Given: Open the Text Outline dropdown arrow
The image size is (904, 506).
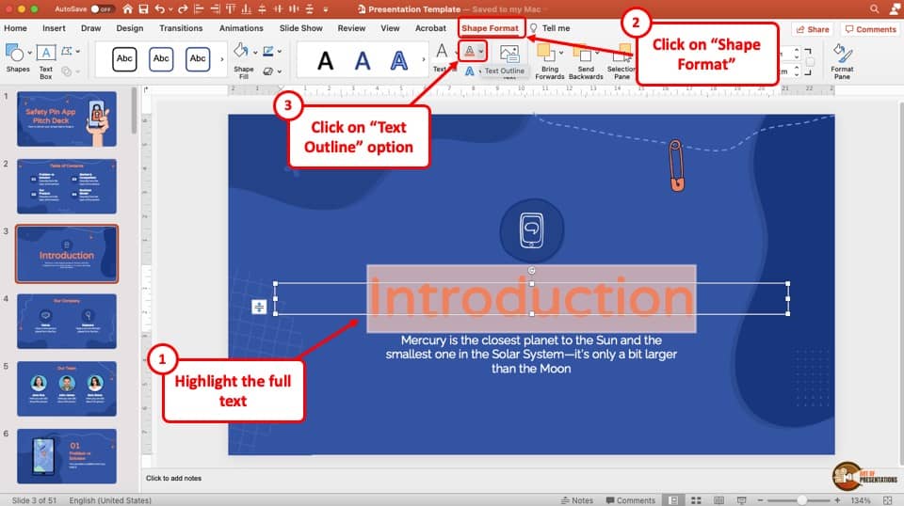Looking at the screenshot, I should [x=481, y=52].
